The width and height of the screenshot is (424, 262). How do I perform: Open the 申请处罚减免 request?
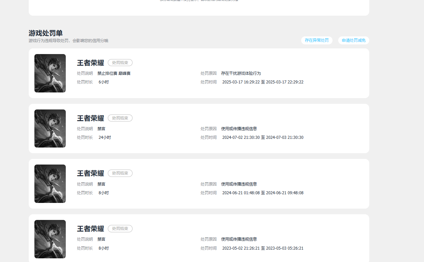[354, 40]
